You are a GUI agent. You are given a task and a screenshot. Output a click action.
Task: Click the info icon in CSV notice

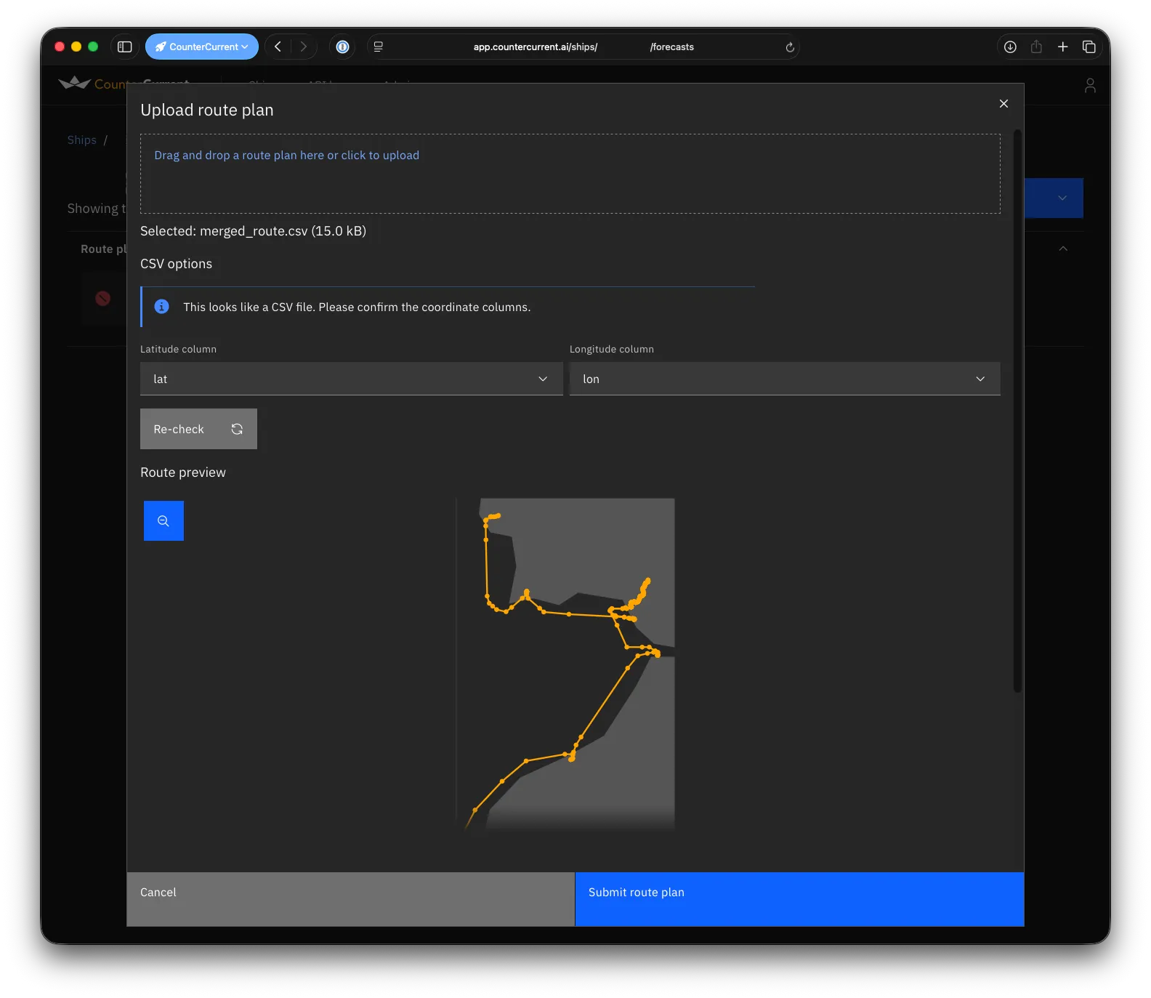tap(162, 307)
